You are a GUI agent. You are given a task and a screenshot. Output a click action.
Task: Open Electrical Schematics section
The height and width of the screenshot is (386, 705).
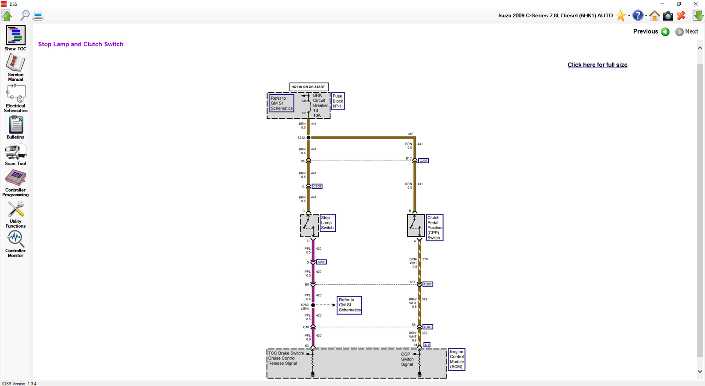[15, 99]
